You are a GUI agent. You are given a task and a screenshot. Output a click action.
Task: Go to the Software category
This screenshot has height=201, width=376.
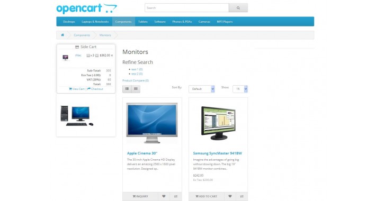click(x=160, y=22)
